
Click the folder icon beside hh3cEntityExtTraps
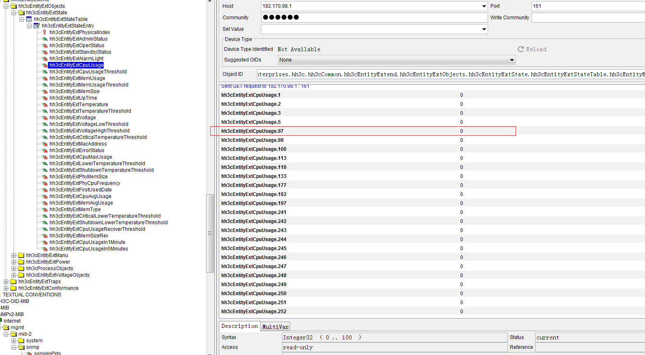14,282
